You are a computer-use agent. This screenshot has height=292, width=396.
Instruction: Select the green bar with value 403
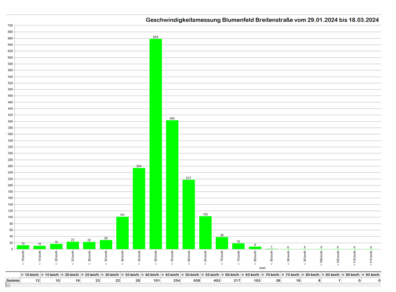point(172,185)
